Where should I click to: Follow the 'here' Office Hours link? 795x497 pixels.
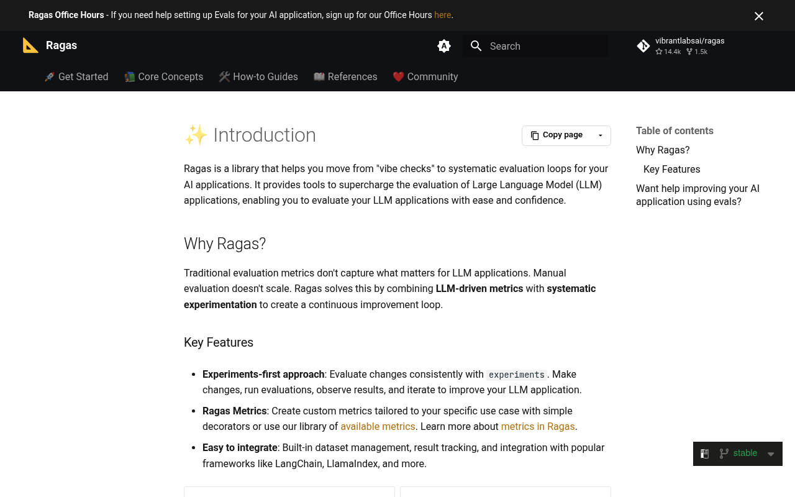[443, 15]
